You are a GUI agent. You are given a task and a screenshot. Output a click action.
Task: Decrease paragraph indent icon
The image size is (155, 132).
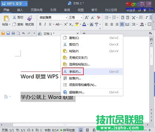122,18
